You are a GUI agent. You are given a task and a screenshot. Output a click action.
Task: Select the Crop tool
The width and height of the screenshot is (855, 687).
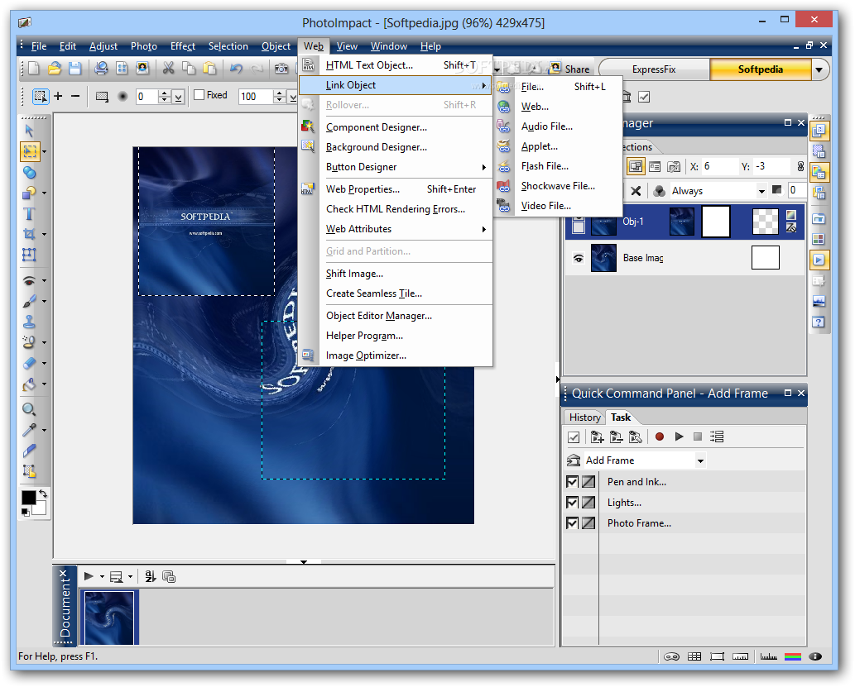[30, 234]
